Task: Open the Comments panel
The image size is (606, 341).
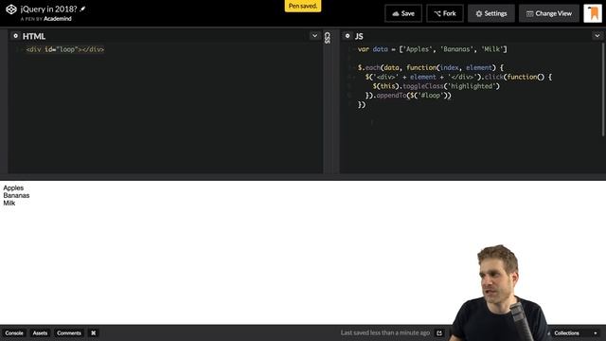Action: tap(69, 332)
